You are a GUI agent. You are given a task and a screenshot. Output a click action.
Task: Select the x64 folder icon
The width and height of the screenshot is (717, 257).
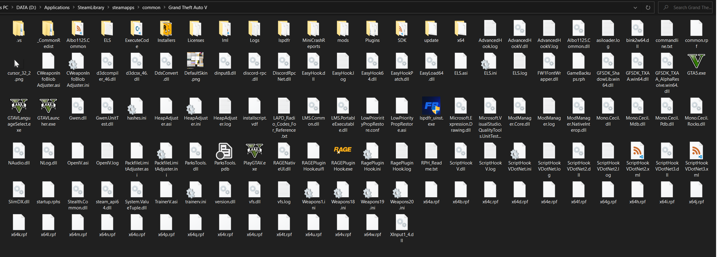click(x=461, y=29)
